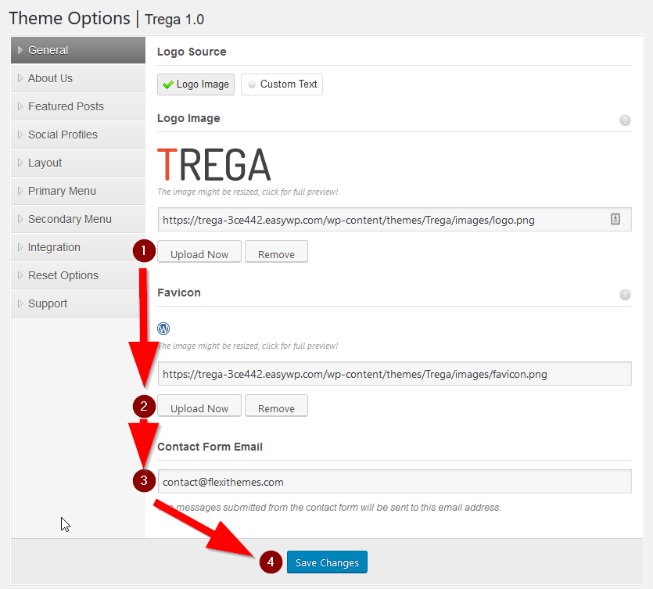
Task: Expand the Layout arrow
Action: click(20, 163)
